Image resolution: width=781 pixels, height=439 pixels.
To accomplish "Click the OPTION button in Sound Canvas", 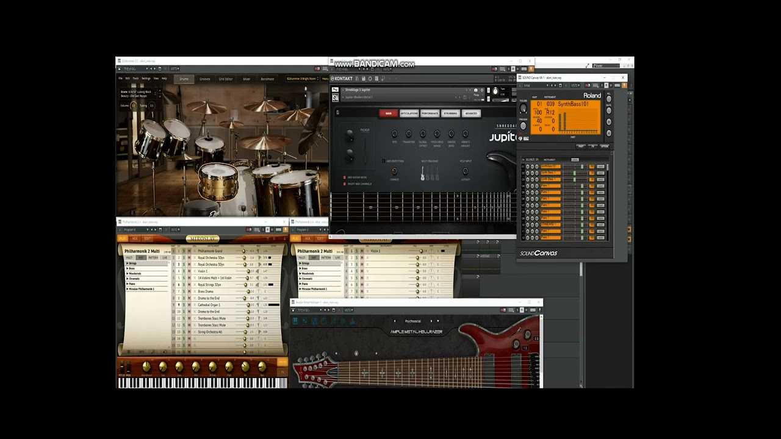I will (605, 146).
